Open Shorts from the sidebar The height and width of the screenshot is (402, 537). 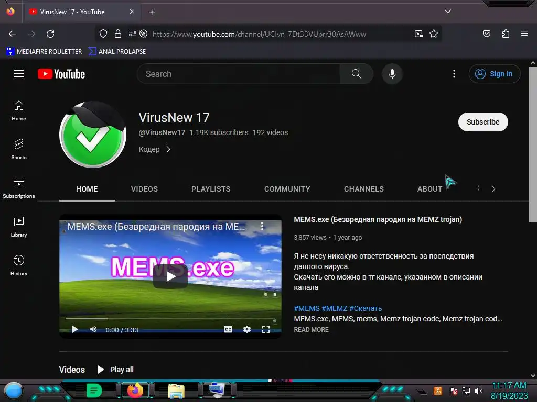[x=19, y=149]
